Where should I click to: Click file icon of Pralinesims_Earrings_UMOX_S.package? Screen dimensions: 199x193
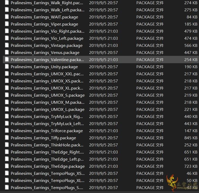click(7, 95)
